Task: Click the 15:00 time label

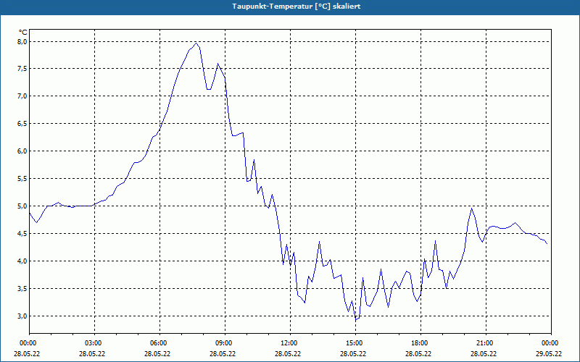Action: pos(355,343)
